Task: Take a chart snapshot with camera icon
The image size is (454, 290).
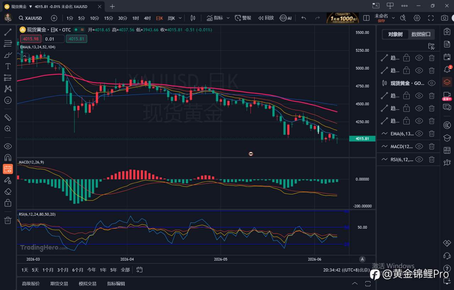Action: point(444,18)
